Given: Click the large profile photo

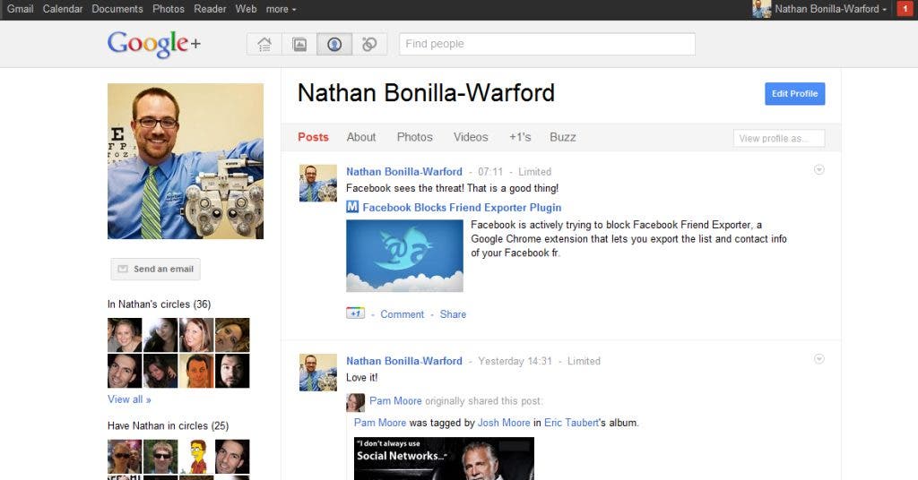Looking at the screenshot, I should coord(186,161).
